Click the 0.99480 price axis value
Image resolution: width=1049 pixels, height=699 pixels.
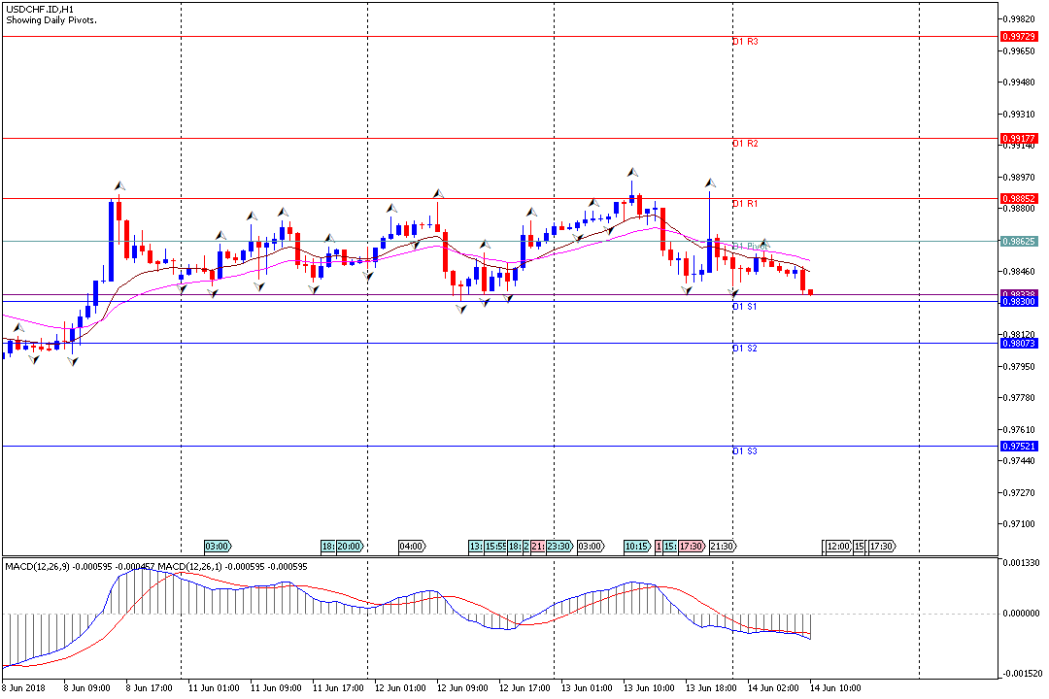tap(1020, 83)
